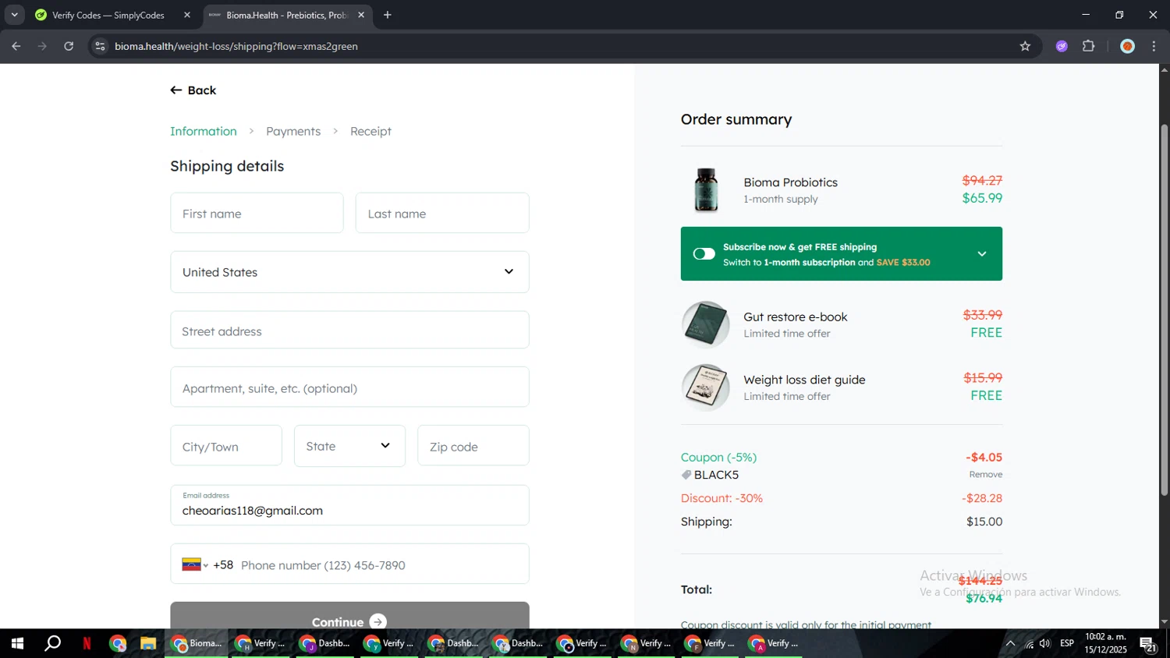The width and height of the screenshot is (1170, 658).
Task: Click the page vertical scrollbar
Action: [x=1165, y=310]
